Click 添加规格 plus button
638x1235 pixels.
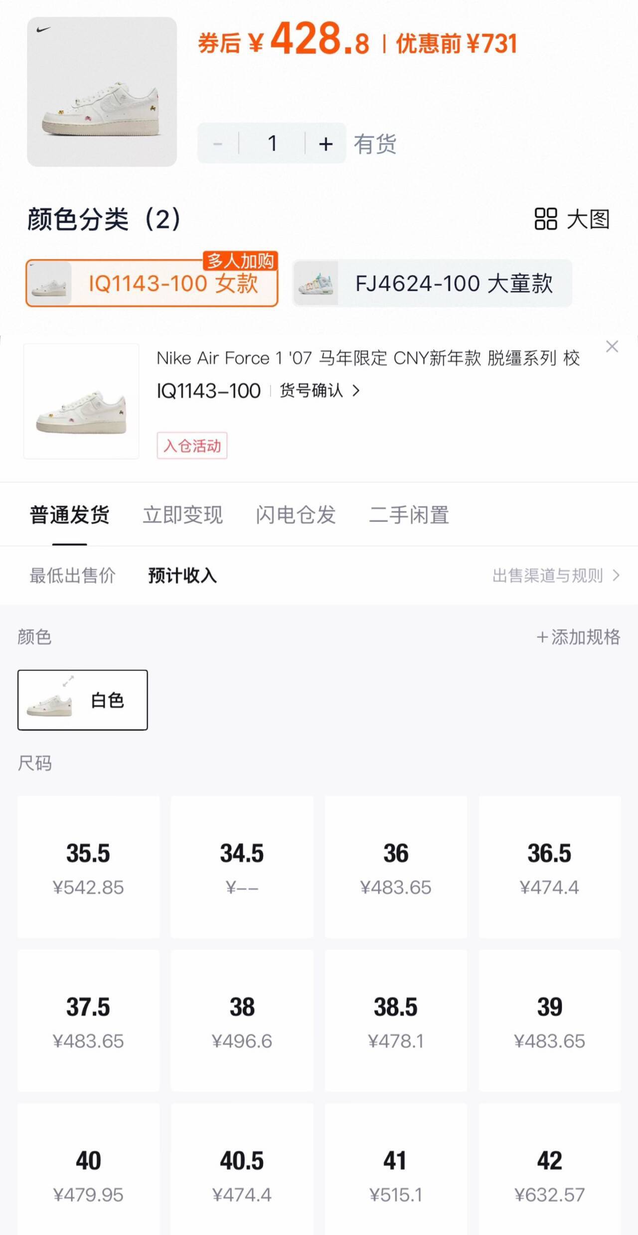[578, 637]
